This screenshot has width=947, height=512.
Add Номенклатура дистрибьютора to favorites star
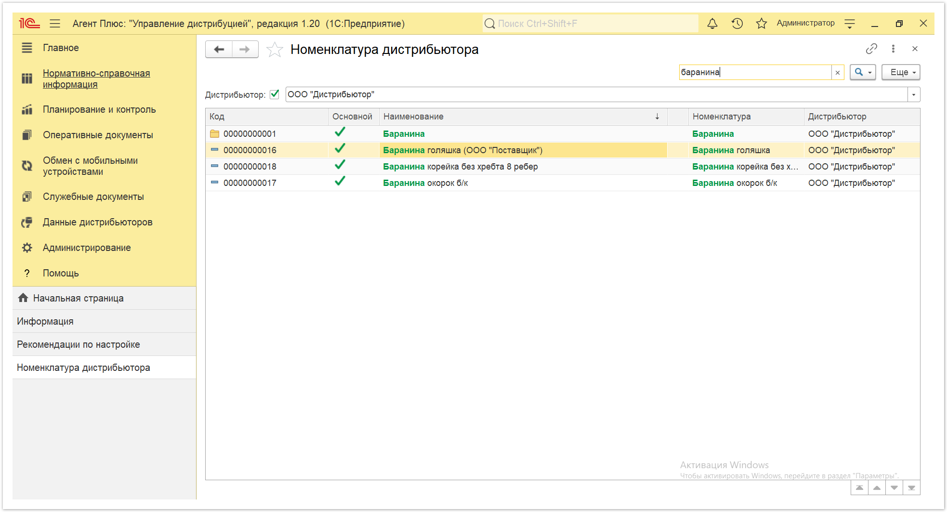[x=275, y=50]
